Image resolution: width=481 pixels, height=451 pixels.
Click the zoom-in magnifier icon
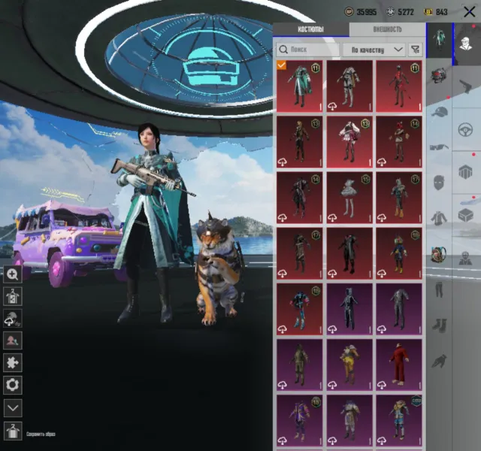[x=13, y=274]
